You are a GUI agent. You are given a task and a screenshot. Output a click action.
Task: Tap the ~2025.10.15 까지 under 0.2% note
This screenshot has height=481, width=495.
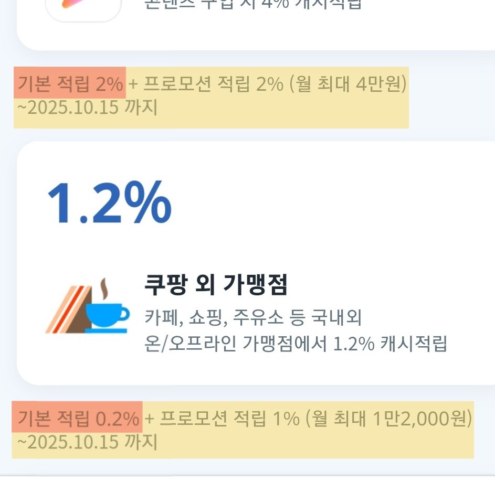click(87, 442)
